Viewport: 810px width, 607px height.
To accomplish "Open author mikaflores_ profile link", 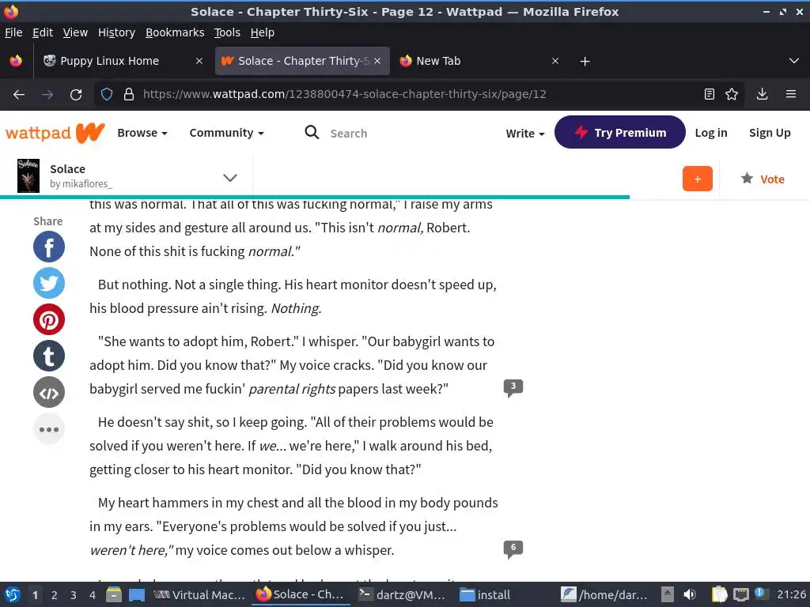I will tap(81, 183).
